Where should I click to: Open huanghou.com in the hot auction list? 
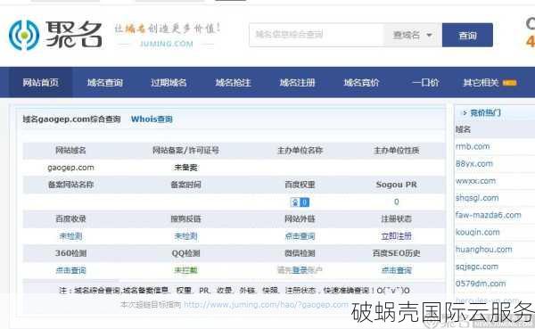coord(484,250)
